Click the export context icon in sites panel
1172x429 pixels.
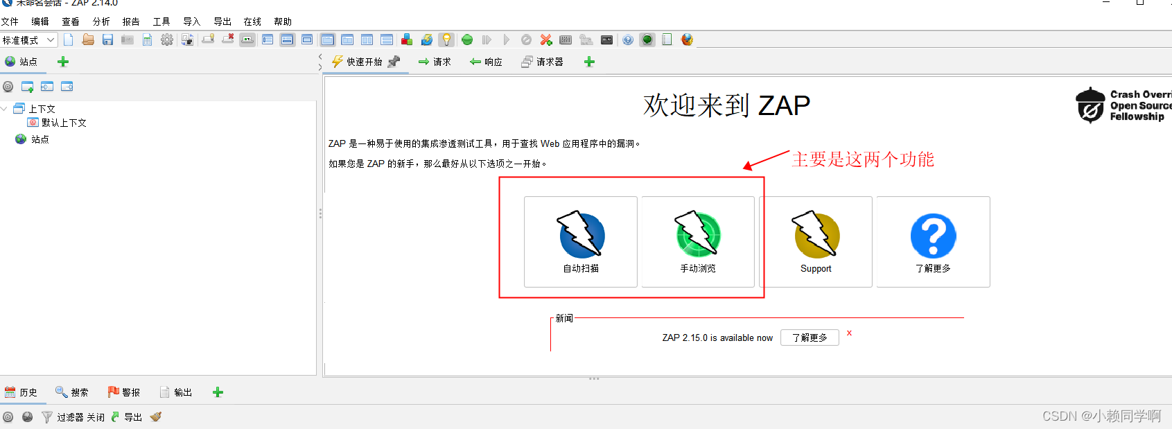click(x=67, y=87)
